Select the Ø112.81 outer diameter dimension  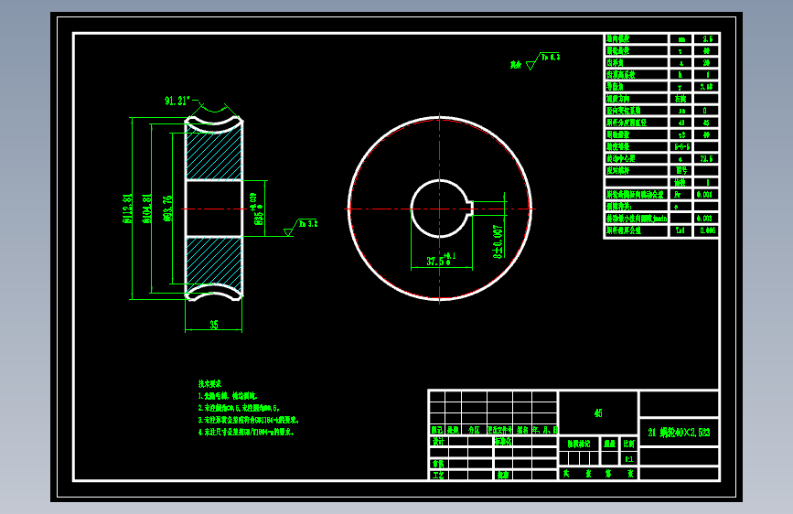tap(127, 209)
